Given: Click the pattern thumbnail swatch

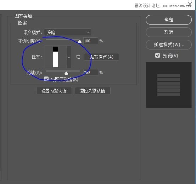Looking at the screenshot, I should click(56, 57).
